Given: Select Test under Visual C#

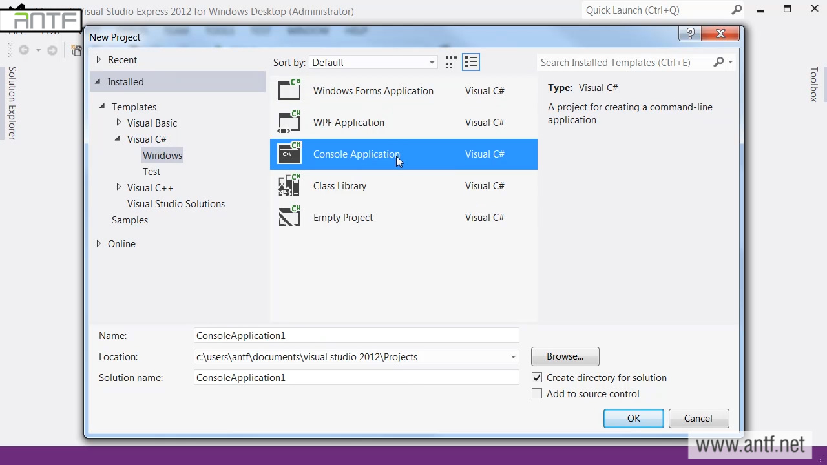Looking at the screenshot, I should point(151,171).
